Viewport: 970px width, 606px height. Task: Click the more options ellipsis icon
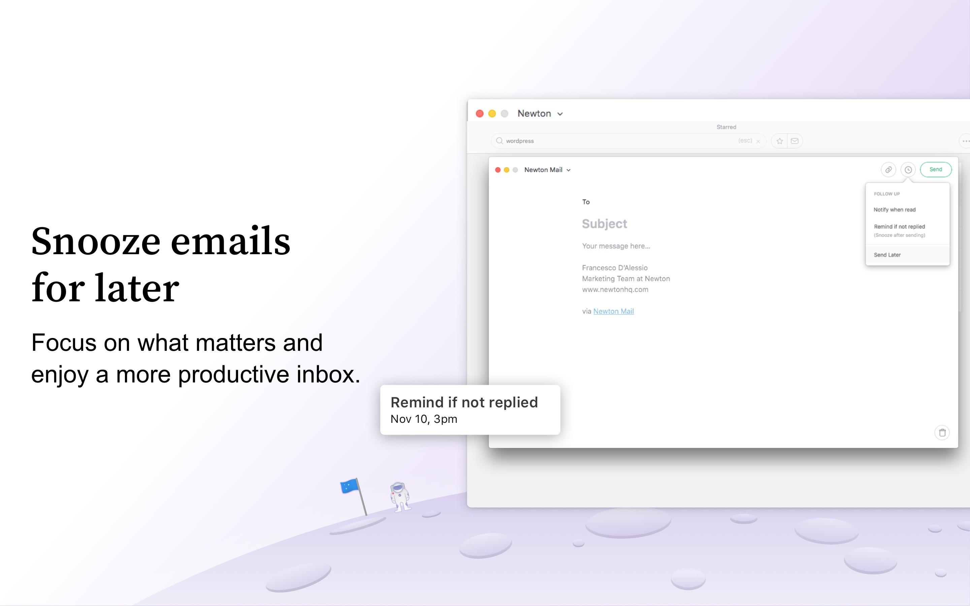[x=966, y=141]
